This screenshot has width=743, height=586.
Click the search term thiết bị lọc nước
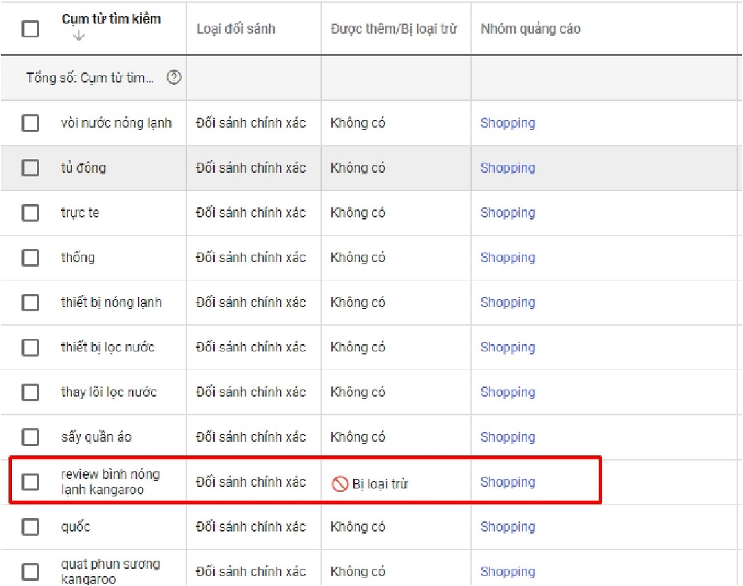pos(108,347)
